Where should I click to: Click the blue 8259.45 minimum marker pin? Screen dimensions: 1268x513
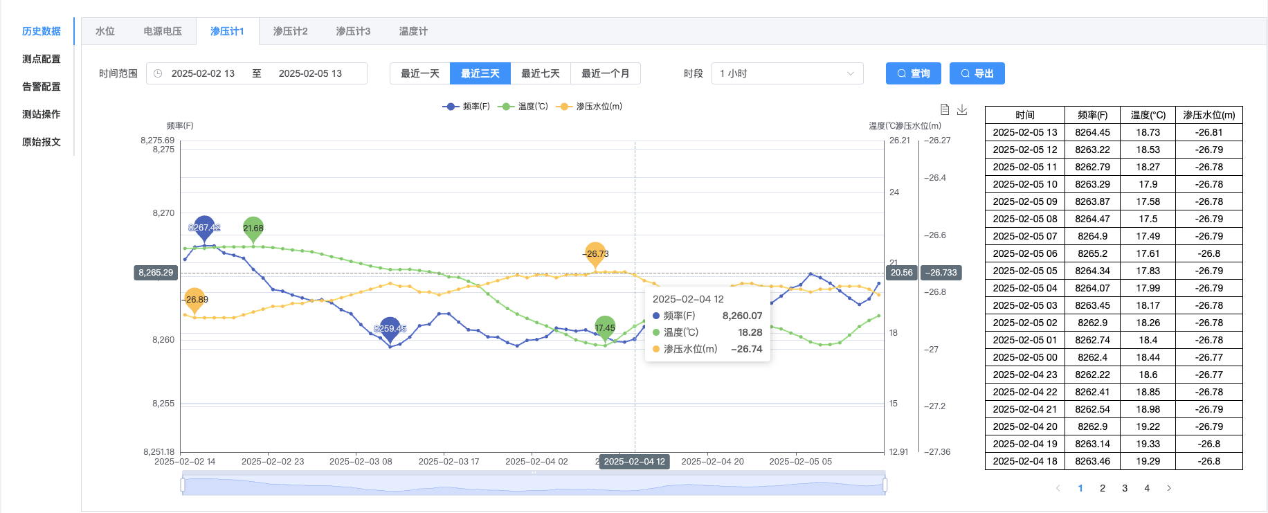click(x=390, y=328)
